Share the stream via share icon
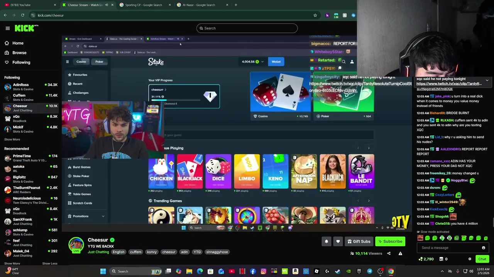 tap(389, 254)
